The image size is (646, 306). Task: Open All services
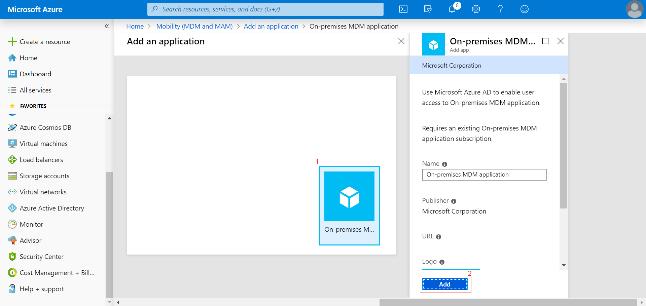click(x=30, y=90)
